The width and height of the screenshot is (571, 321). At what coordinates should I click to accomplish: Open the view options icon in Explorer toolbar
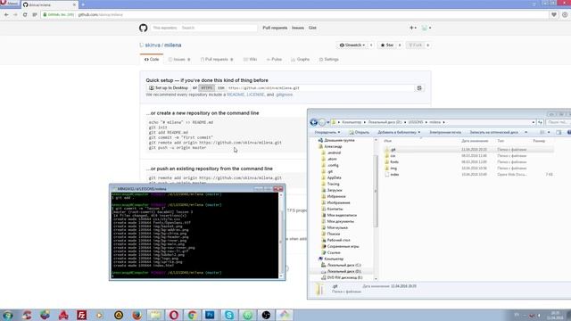[542, 133]
